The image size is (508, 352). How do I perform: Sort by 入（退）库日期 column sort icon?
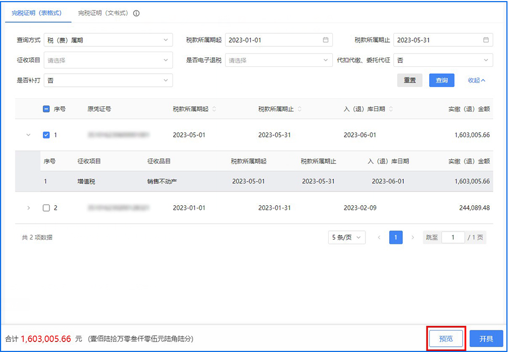coord(391,109)
